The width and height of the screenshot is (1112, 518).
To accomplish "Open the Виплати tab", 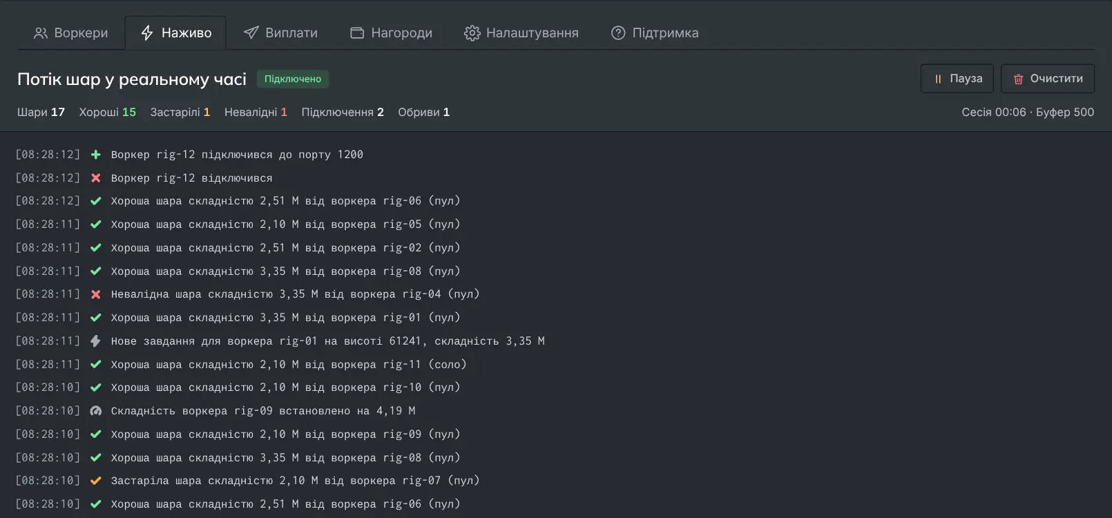I will (x=280, y=32).
